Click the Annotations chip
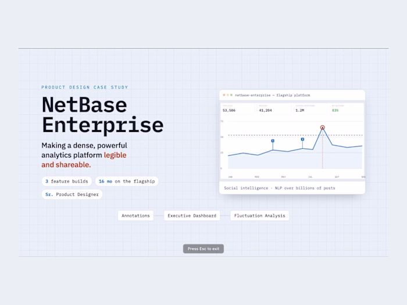 (x=135, y=216)
